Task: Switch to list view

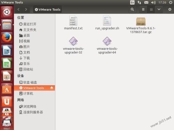Action: (x=143, y=9)
